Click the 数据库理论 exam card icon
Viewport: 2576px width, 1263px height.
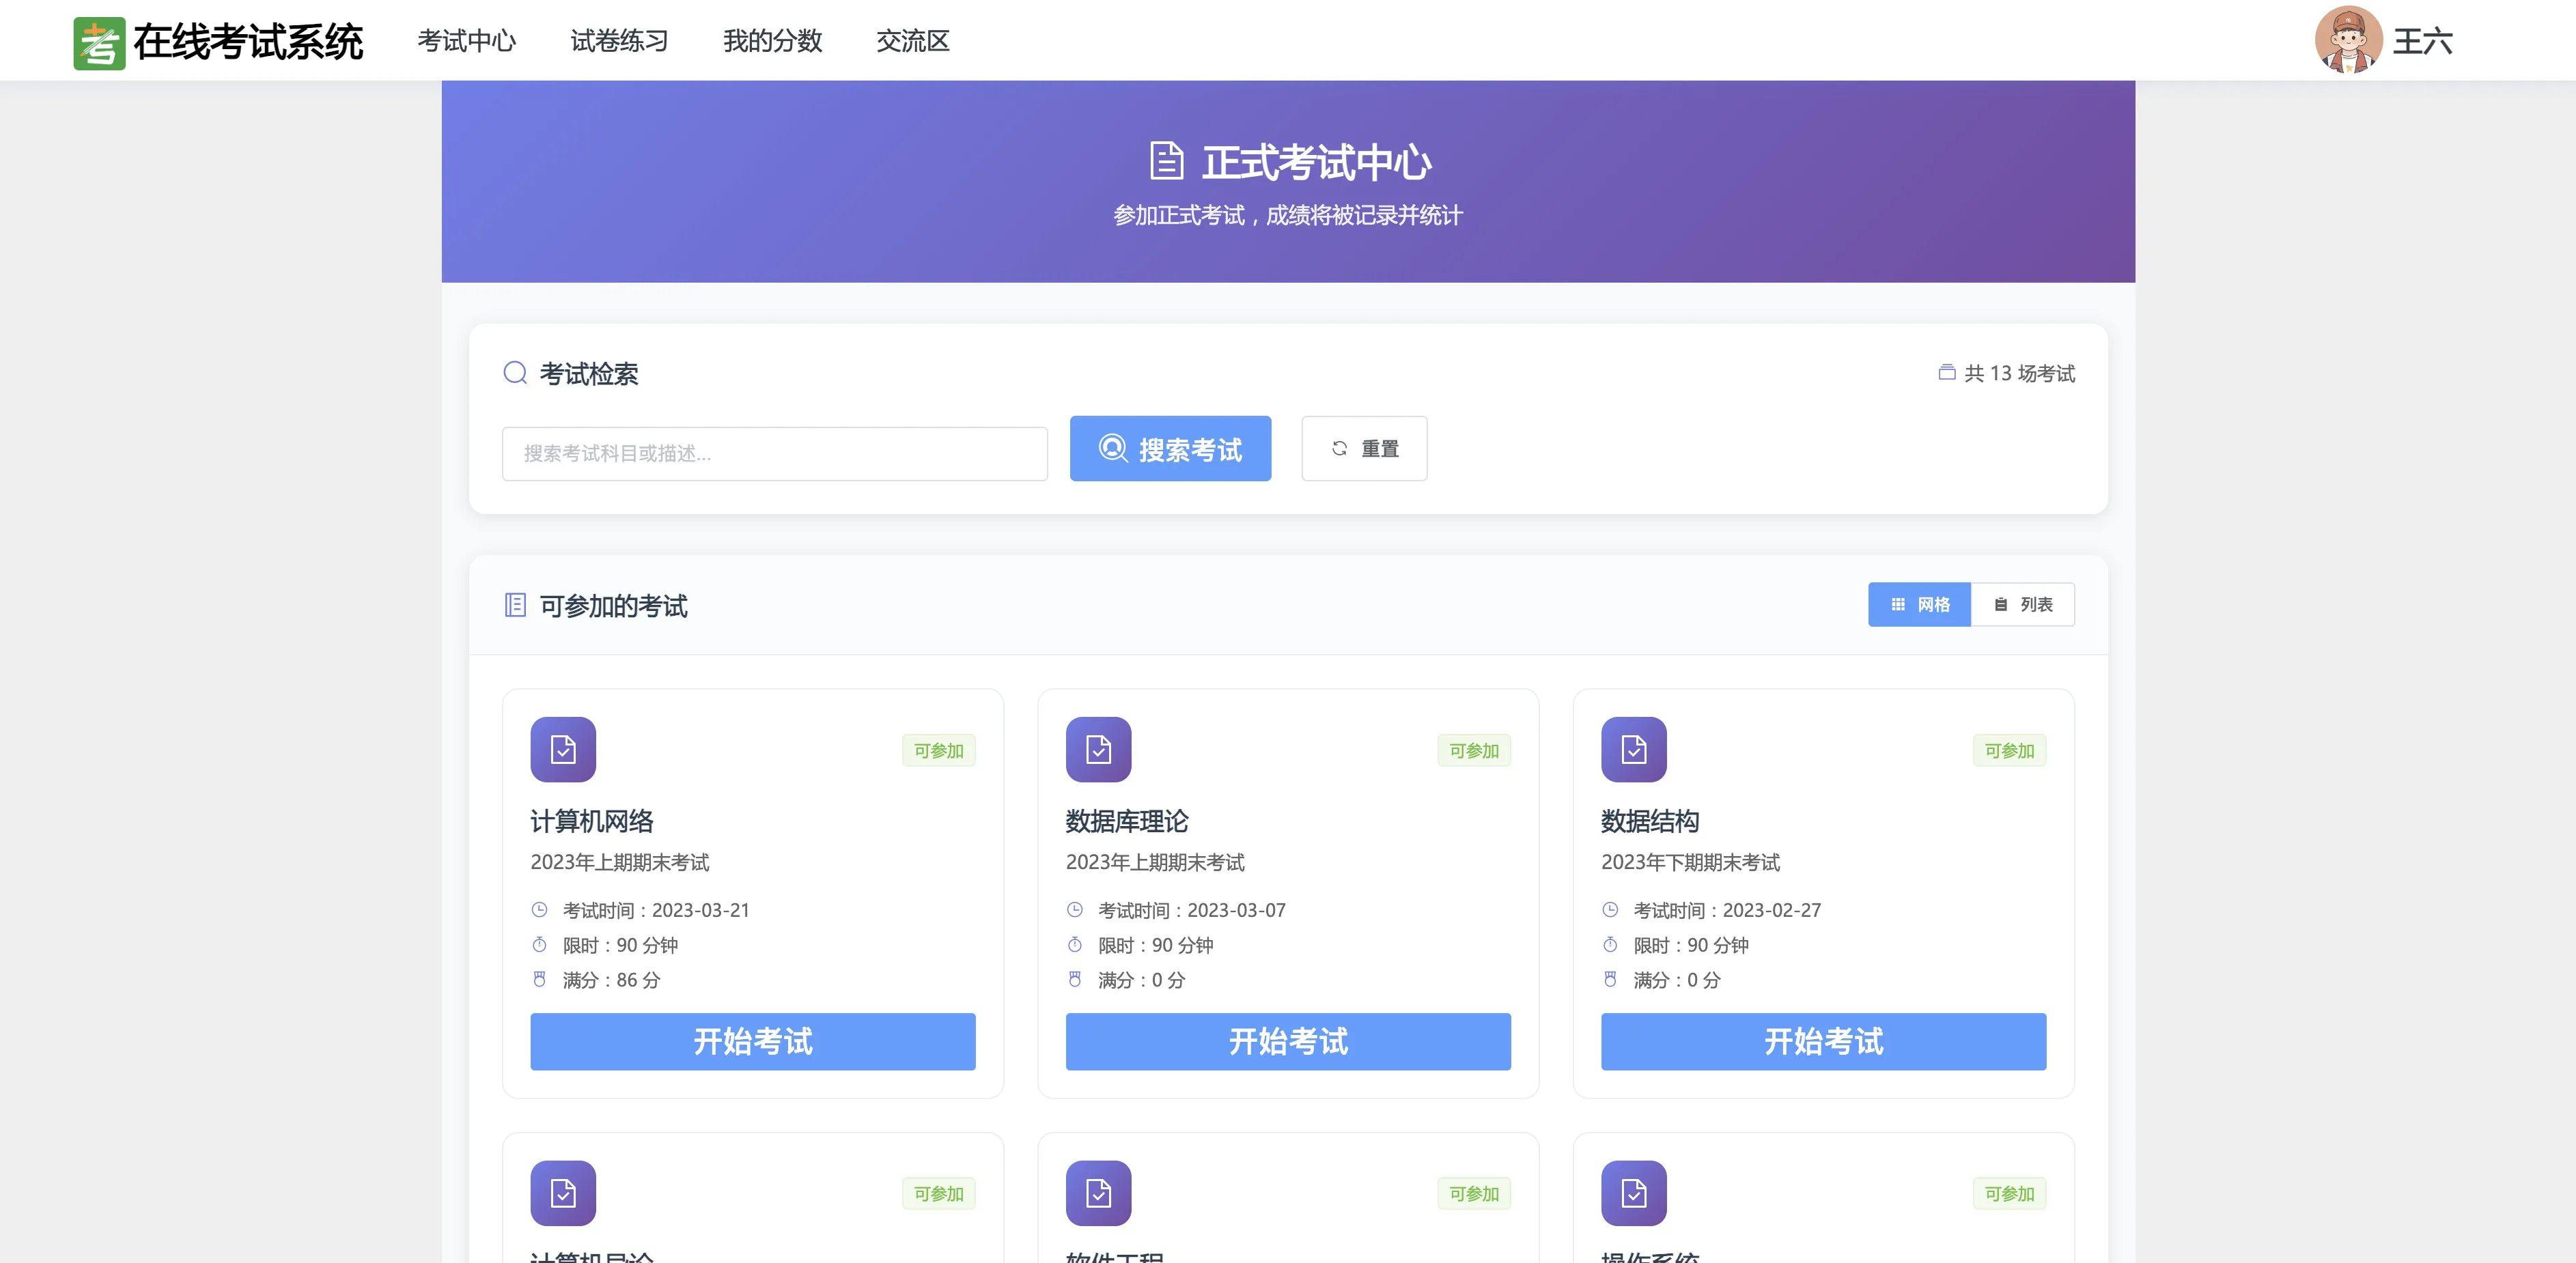click(1098, 749)
